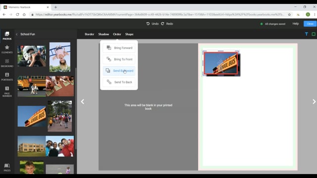The width and height of the screenshot is (317, 178).
Task: Click the blue Close button
Action: tap(310, 24)
